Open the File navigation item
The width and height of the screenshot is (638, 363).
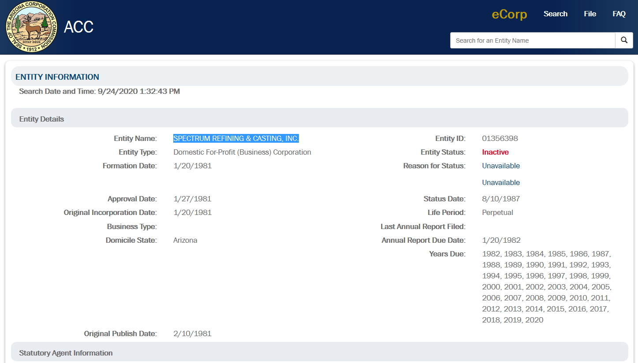point(590,14)
